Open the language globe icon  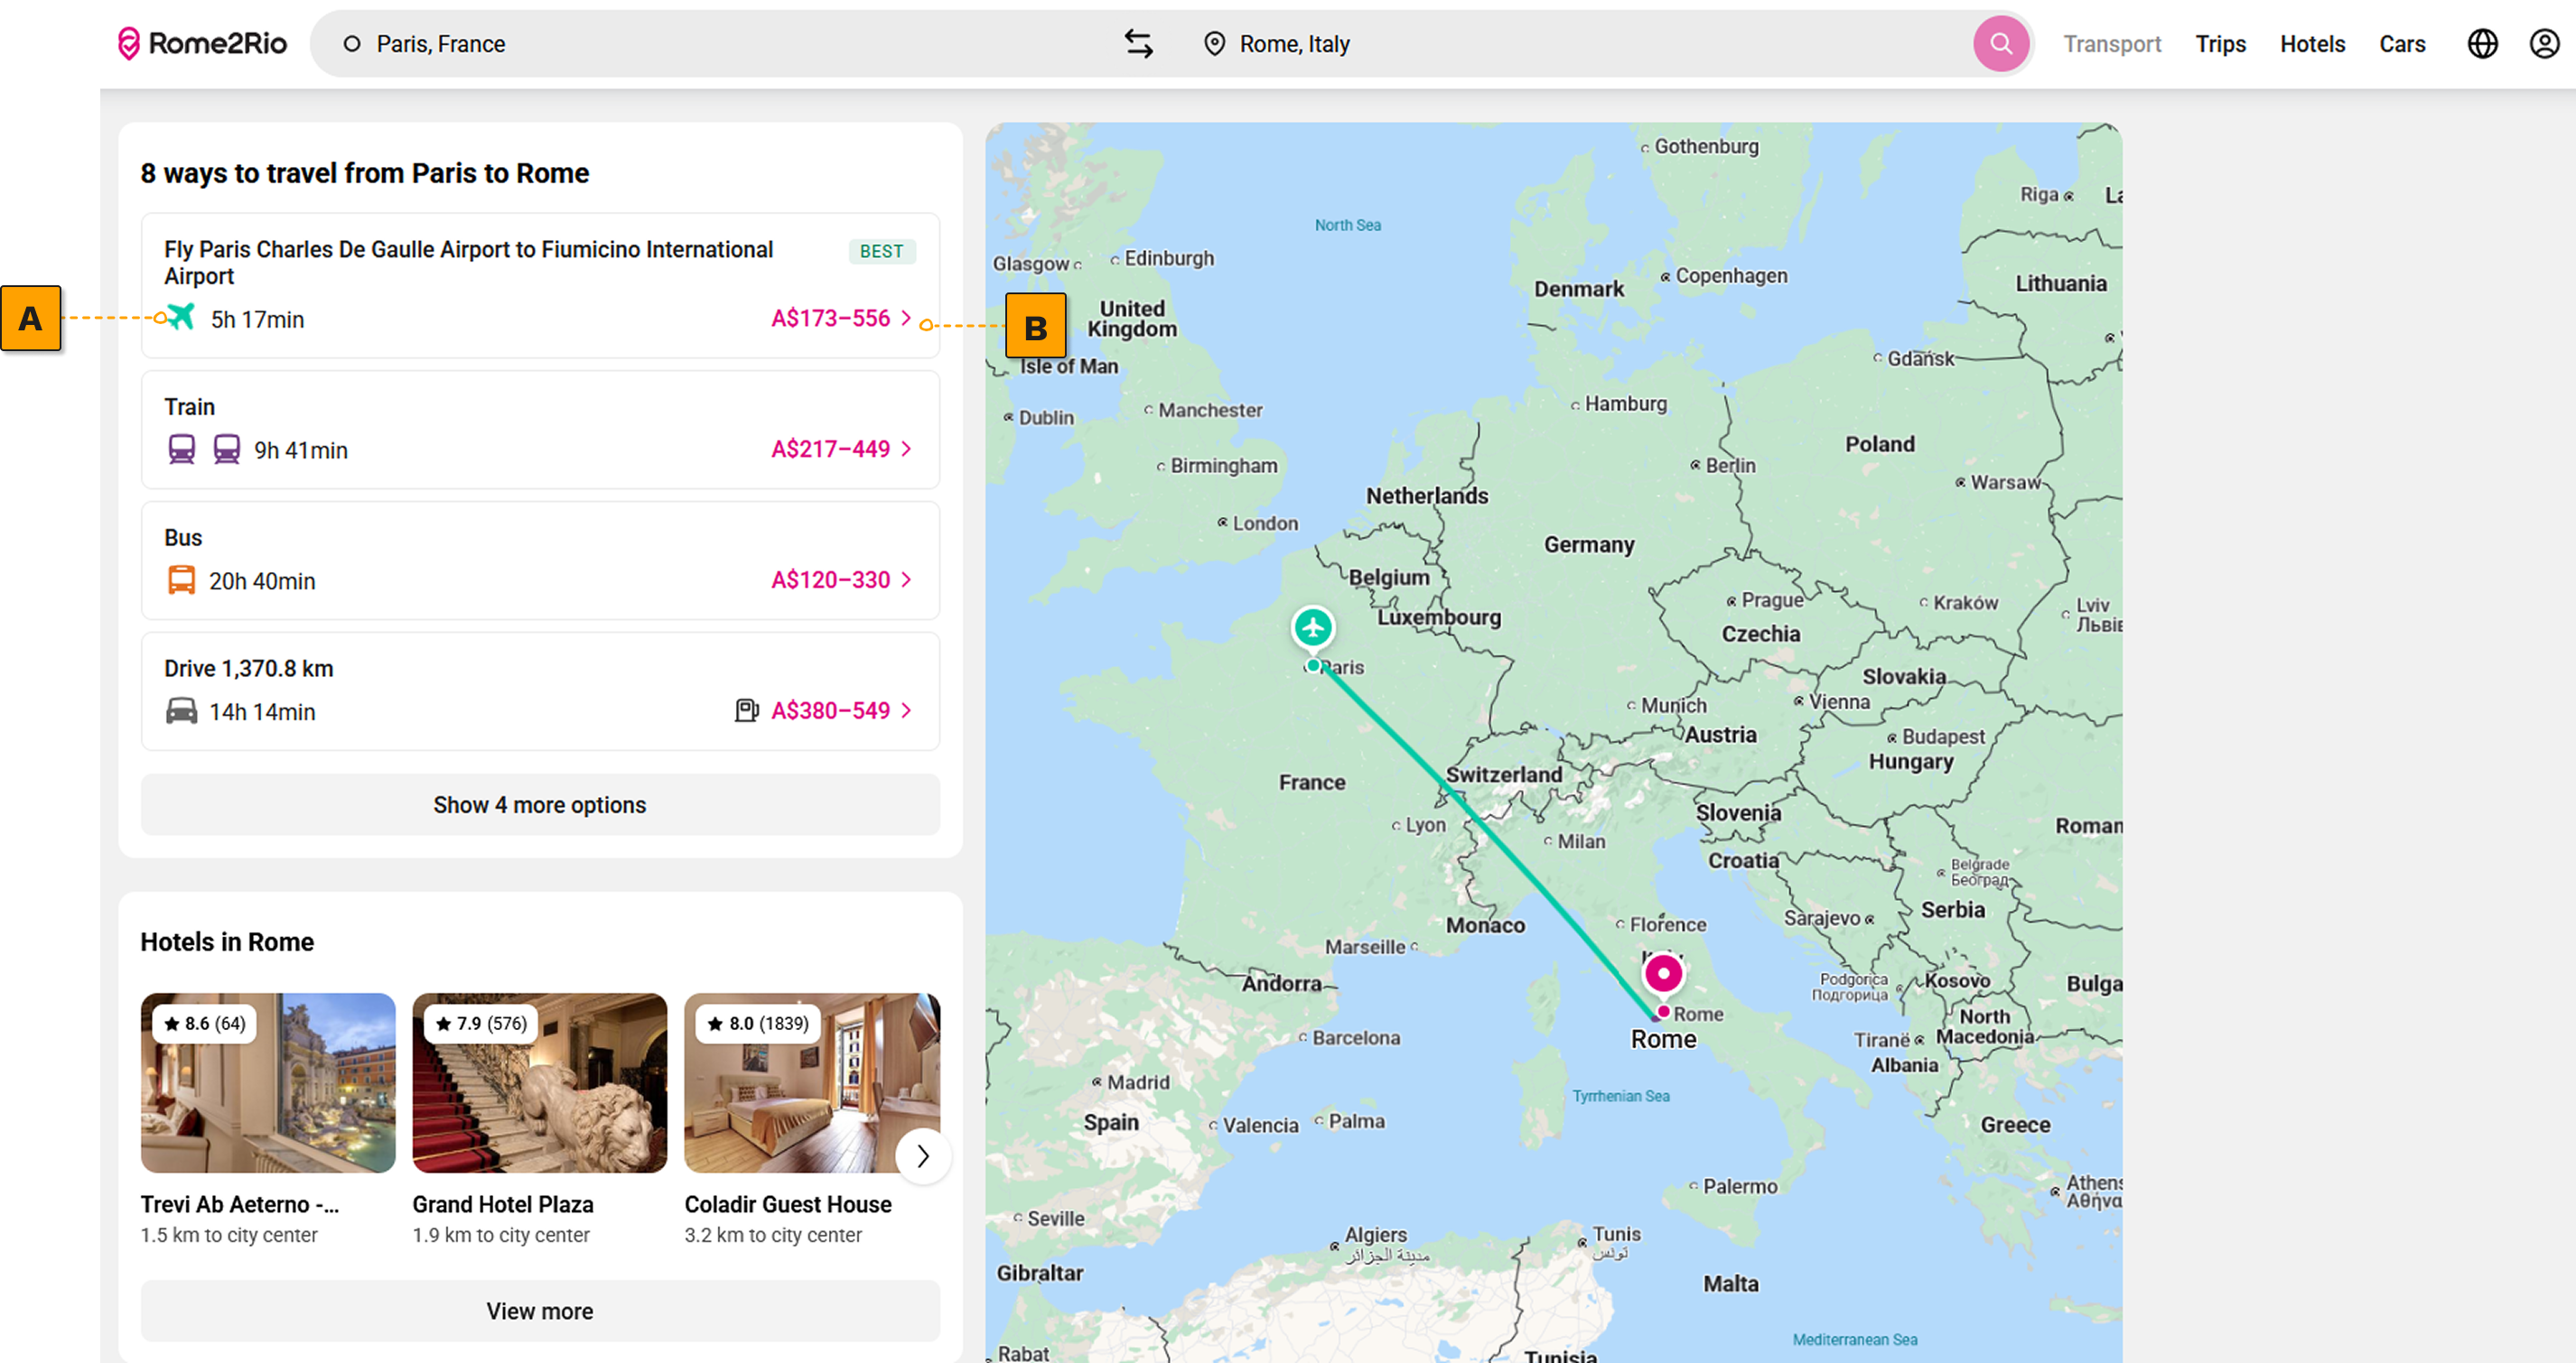click(x=2482, y=44)
